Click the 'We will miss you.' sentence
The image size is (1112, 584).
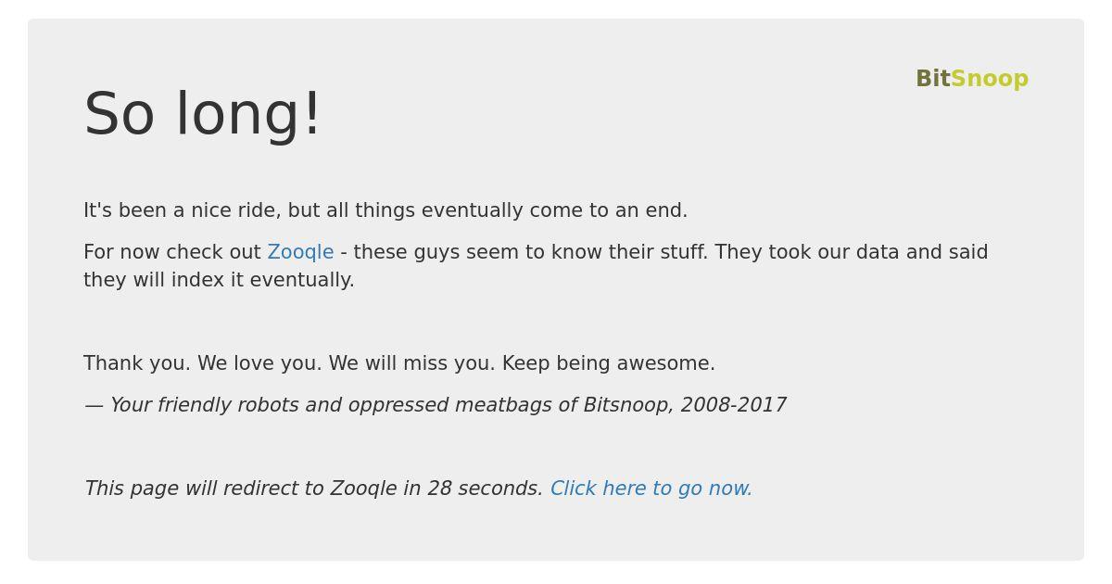tap(412, 363)
